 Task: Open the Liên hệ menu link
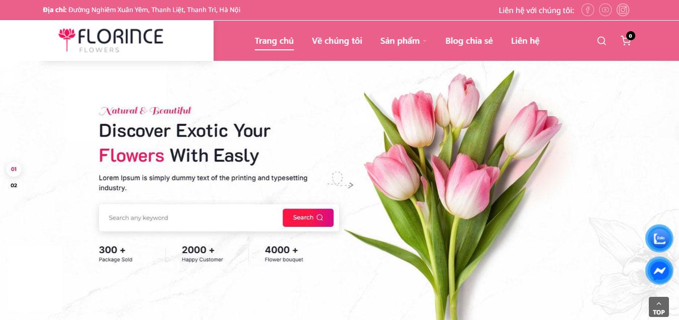525,41
